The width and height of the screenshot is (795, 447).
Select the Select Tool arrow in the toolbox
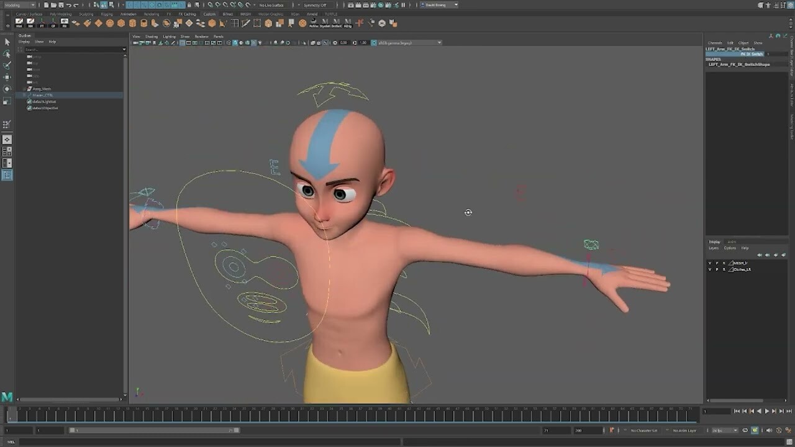[7, 42]
